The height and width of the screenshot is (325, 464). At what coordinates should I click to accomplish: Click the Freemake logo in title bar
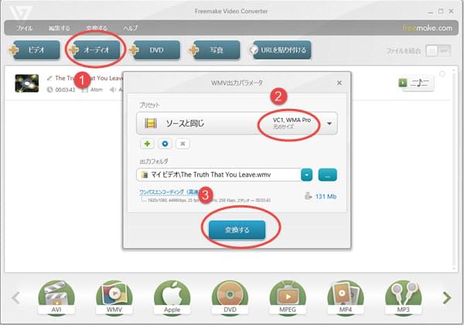tap(20, 12)
